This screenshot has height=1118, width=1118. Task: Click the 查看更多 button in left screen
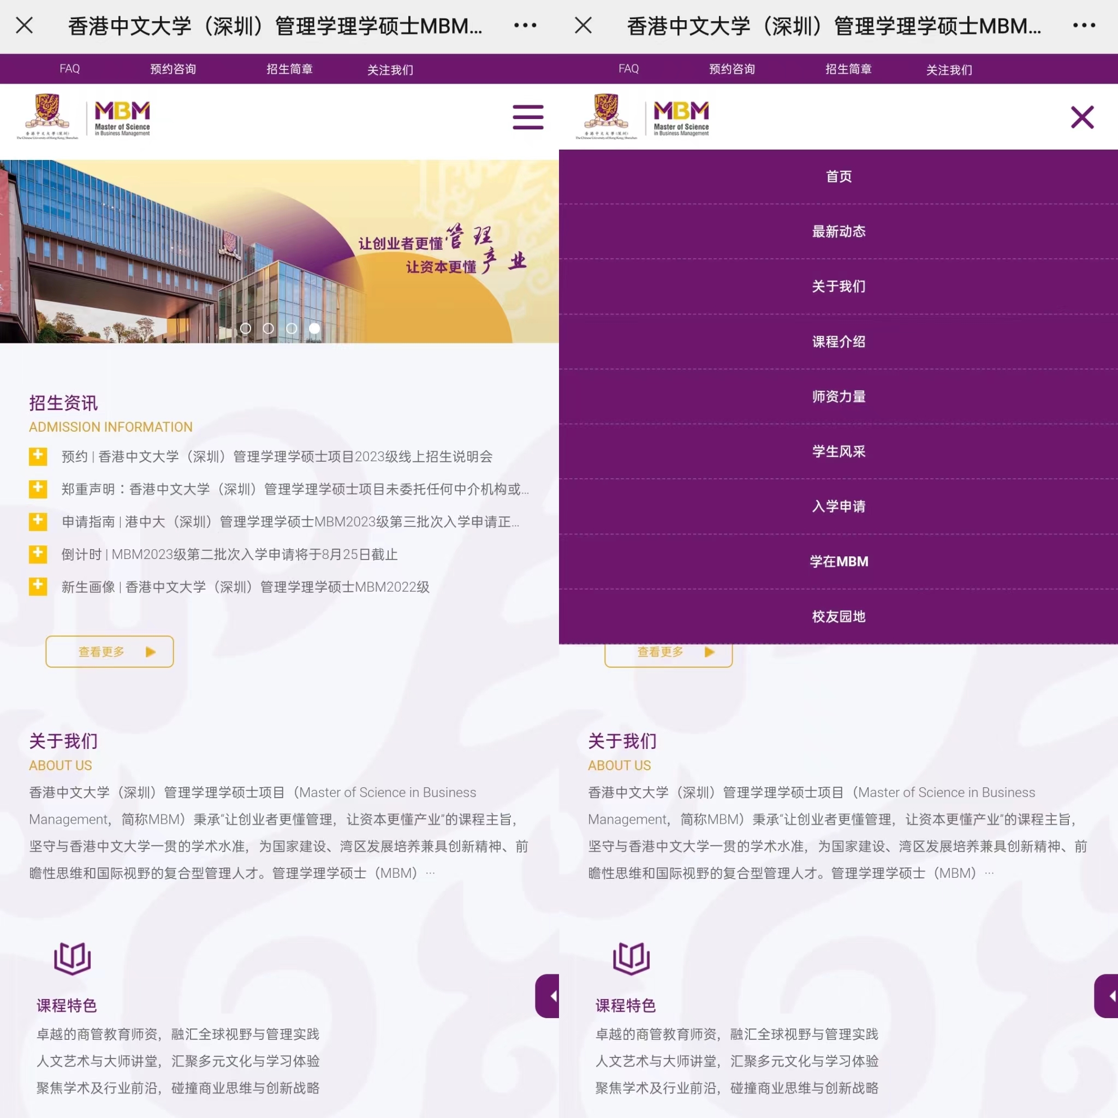[x=109, y=652]
